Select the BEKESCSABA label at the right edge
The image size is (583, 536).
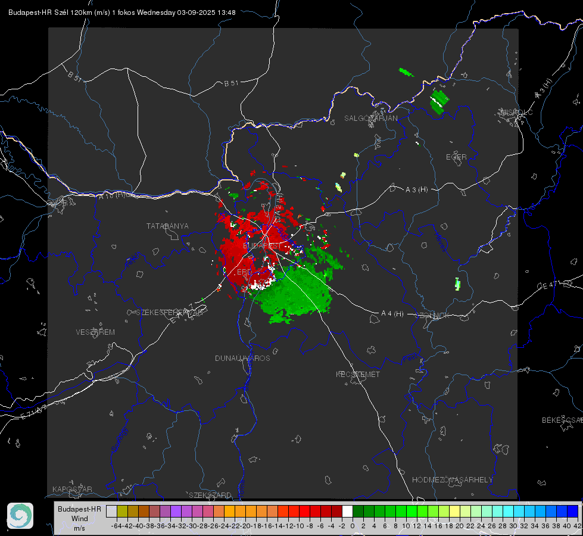click(562, 420)
